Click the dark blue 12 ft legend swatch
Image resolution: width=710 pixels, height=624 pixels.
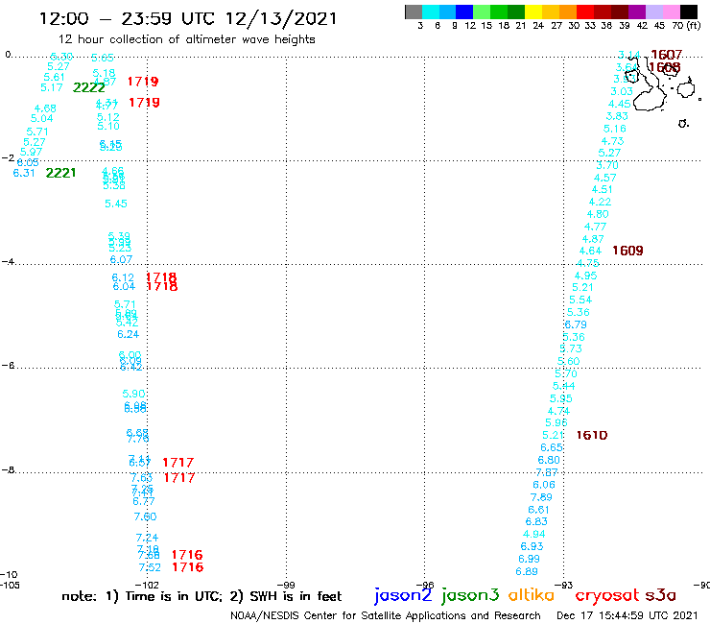click(464, 12)
